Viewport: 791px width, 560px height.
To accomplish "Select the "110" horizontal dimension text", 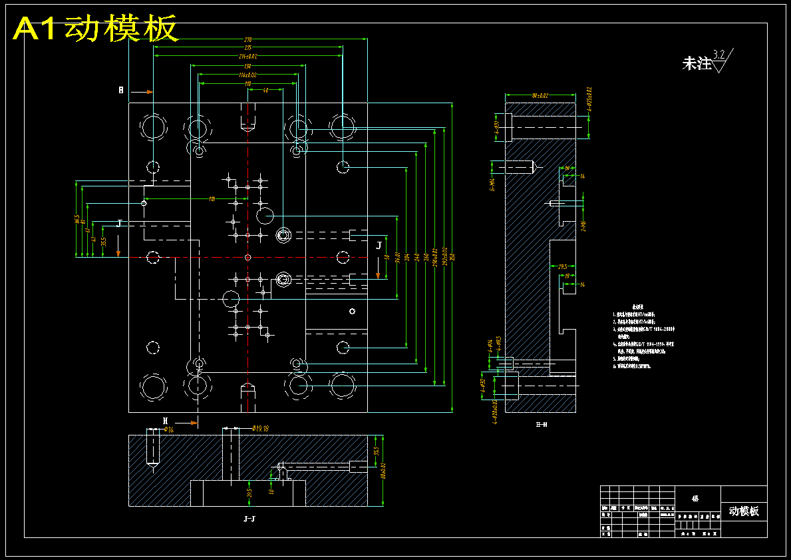I will tap(247, 84).
